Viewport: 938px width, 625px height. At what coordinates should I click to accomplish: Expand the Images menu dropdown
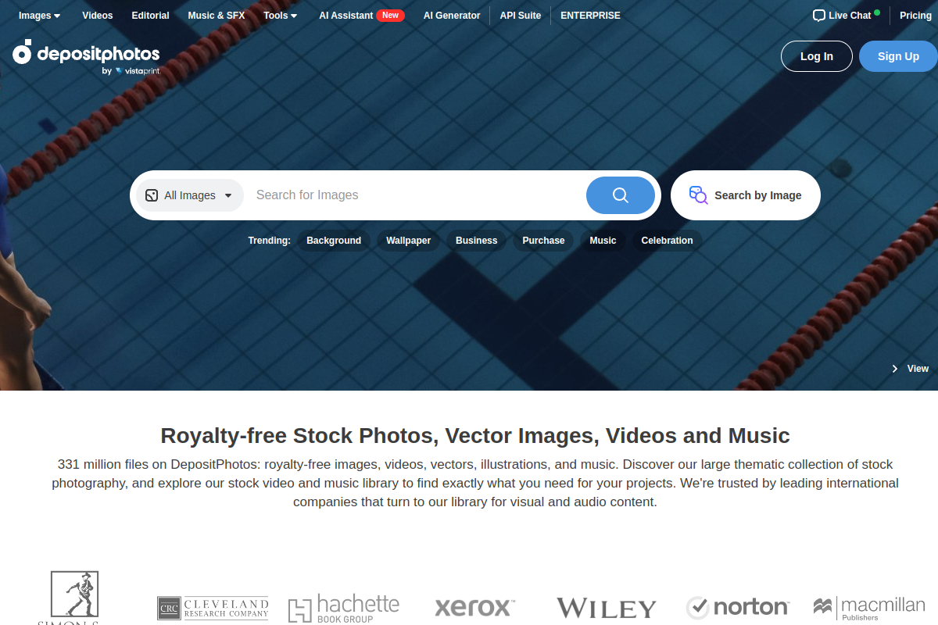(40, 16)
